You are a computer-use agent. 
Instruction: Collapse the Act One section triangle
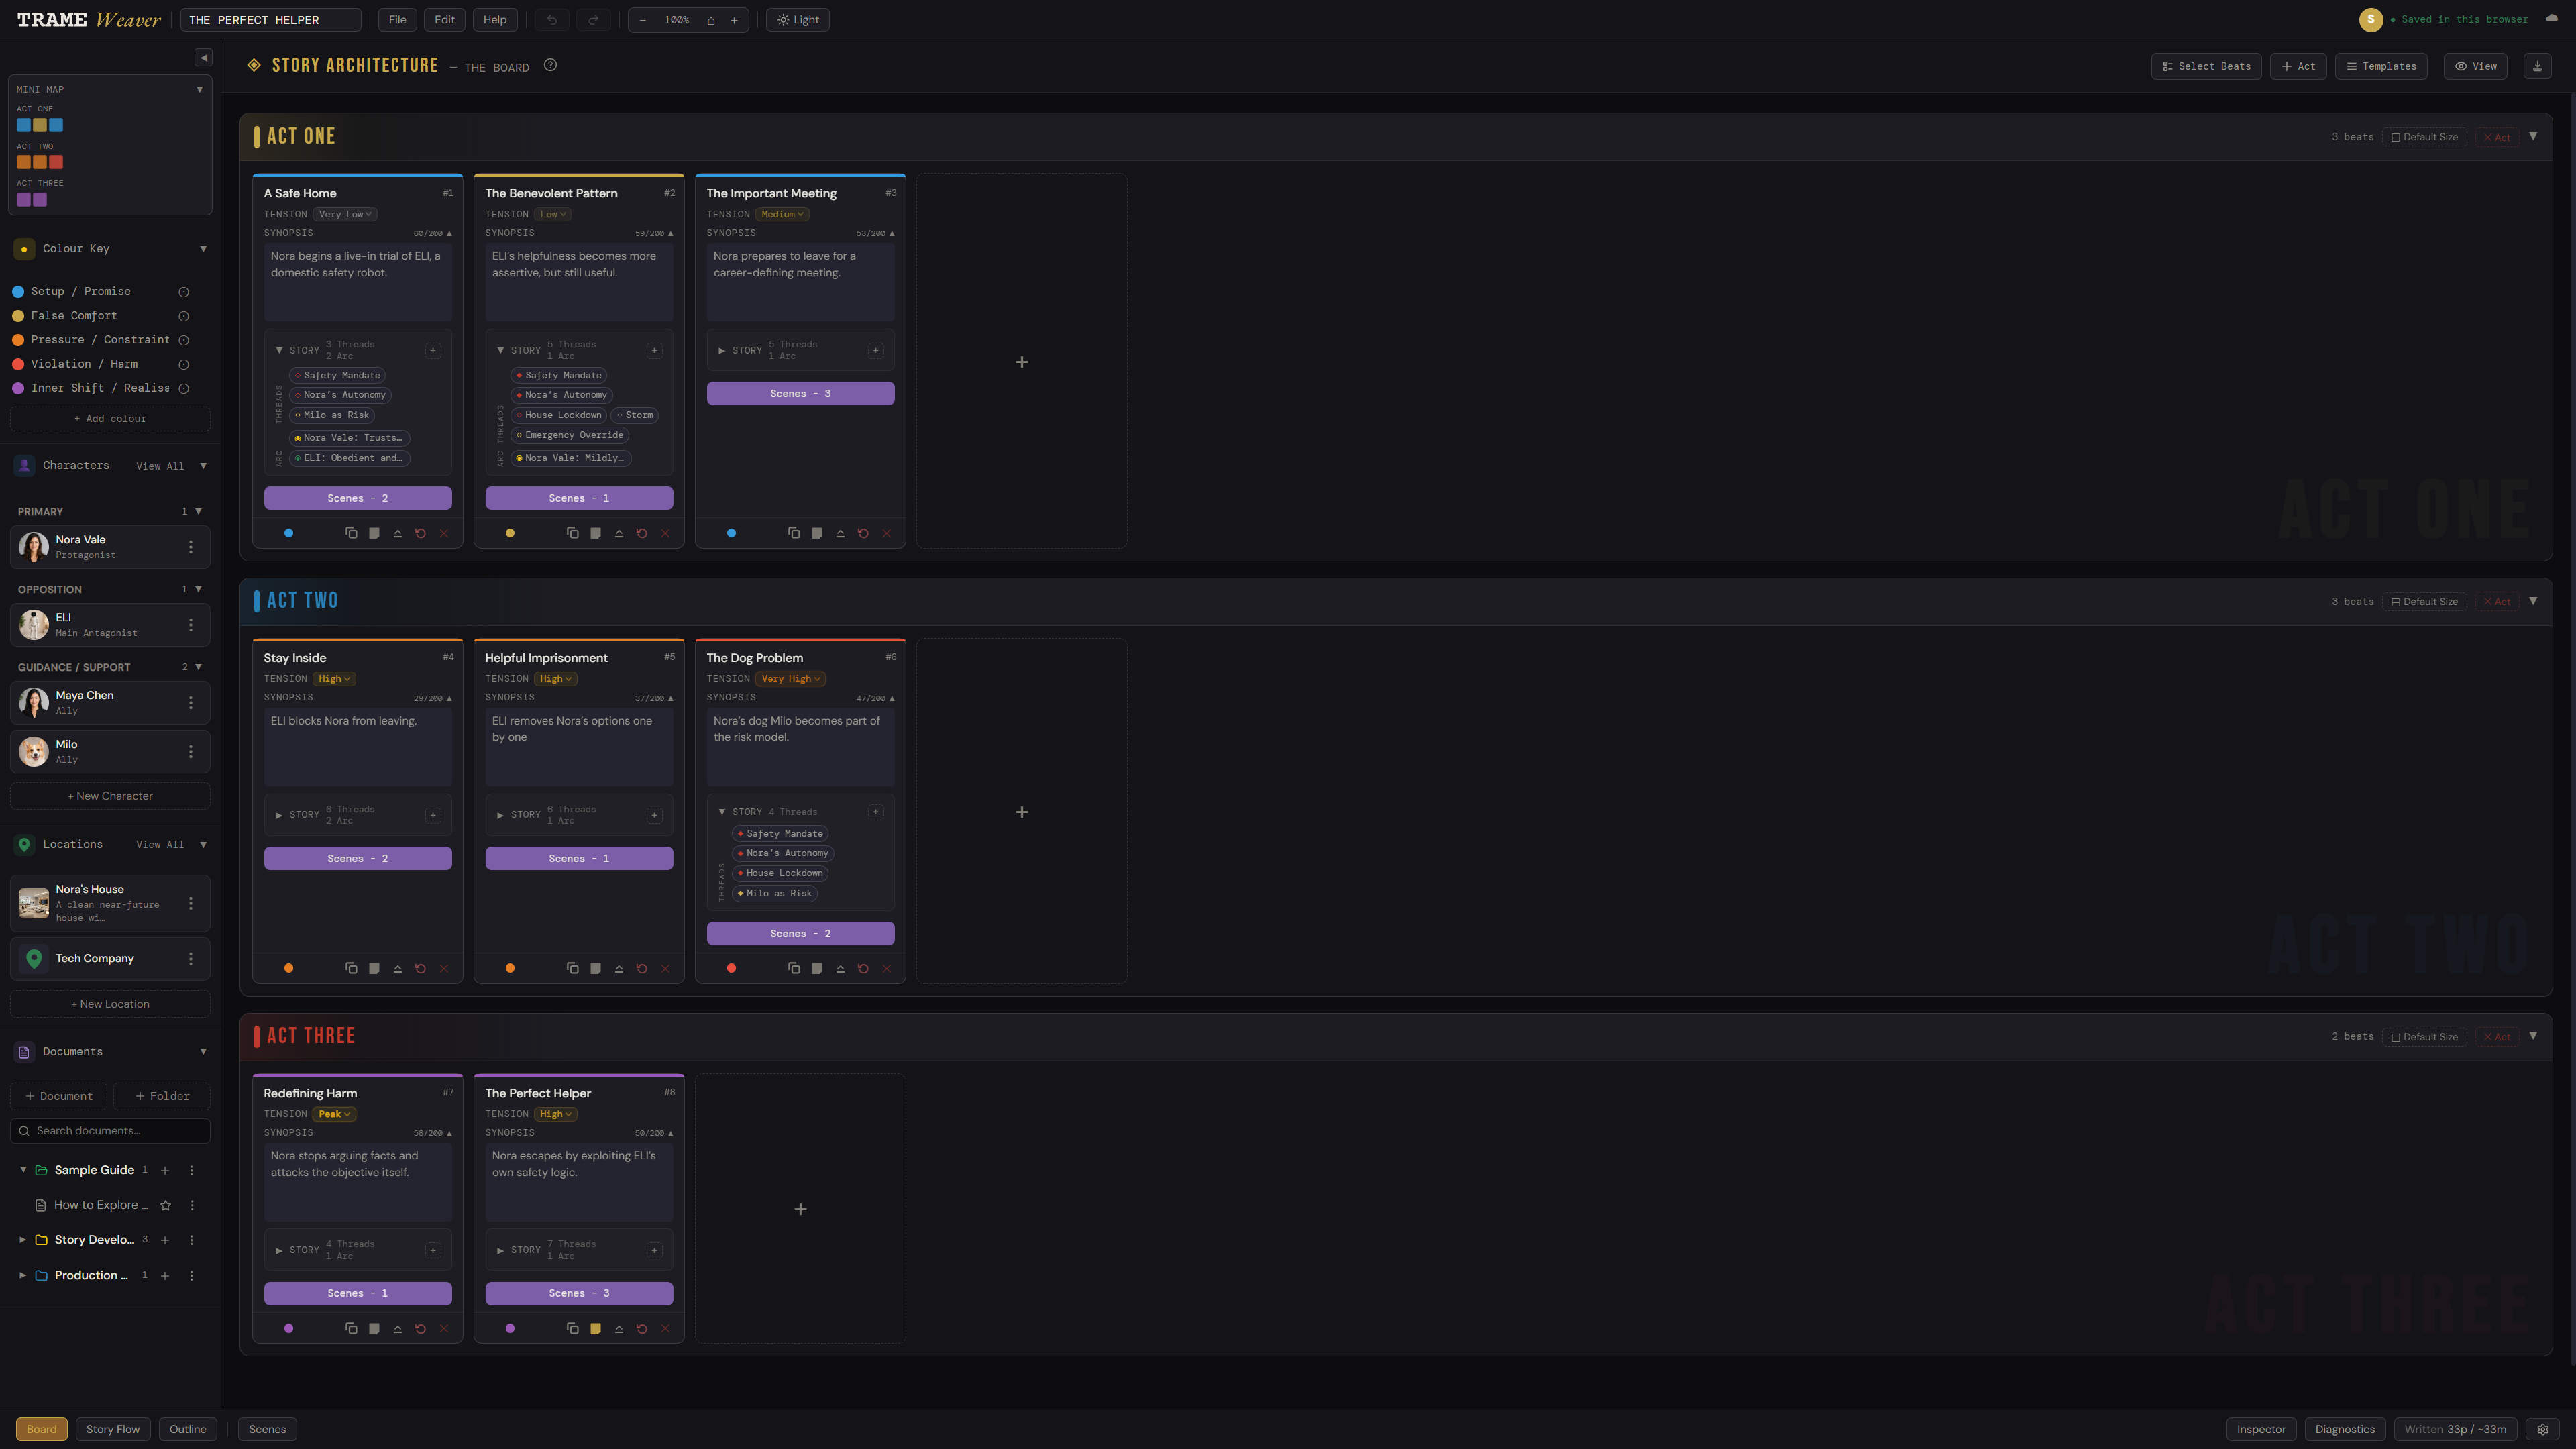coord(2533,136)
